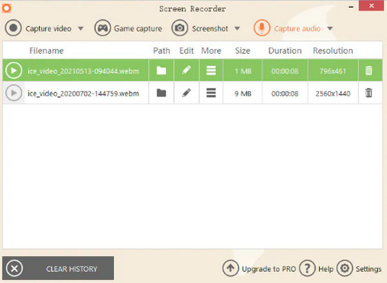Click the More column header
387x283 pixels.
(212, 50)
